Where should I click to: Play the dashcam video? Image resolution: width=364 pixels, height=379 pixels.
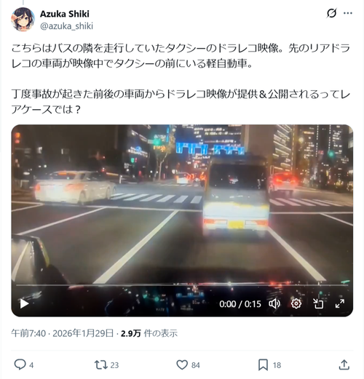coord(24,303)
